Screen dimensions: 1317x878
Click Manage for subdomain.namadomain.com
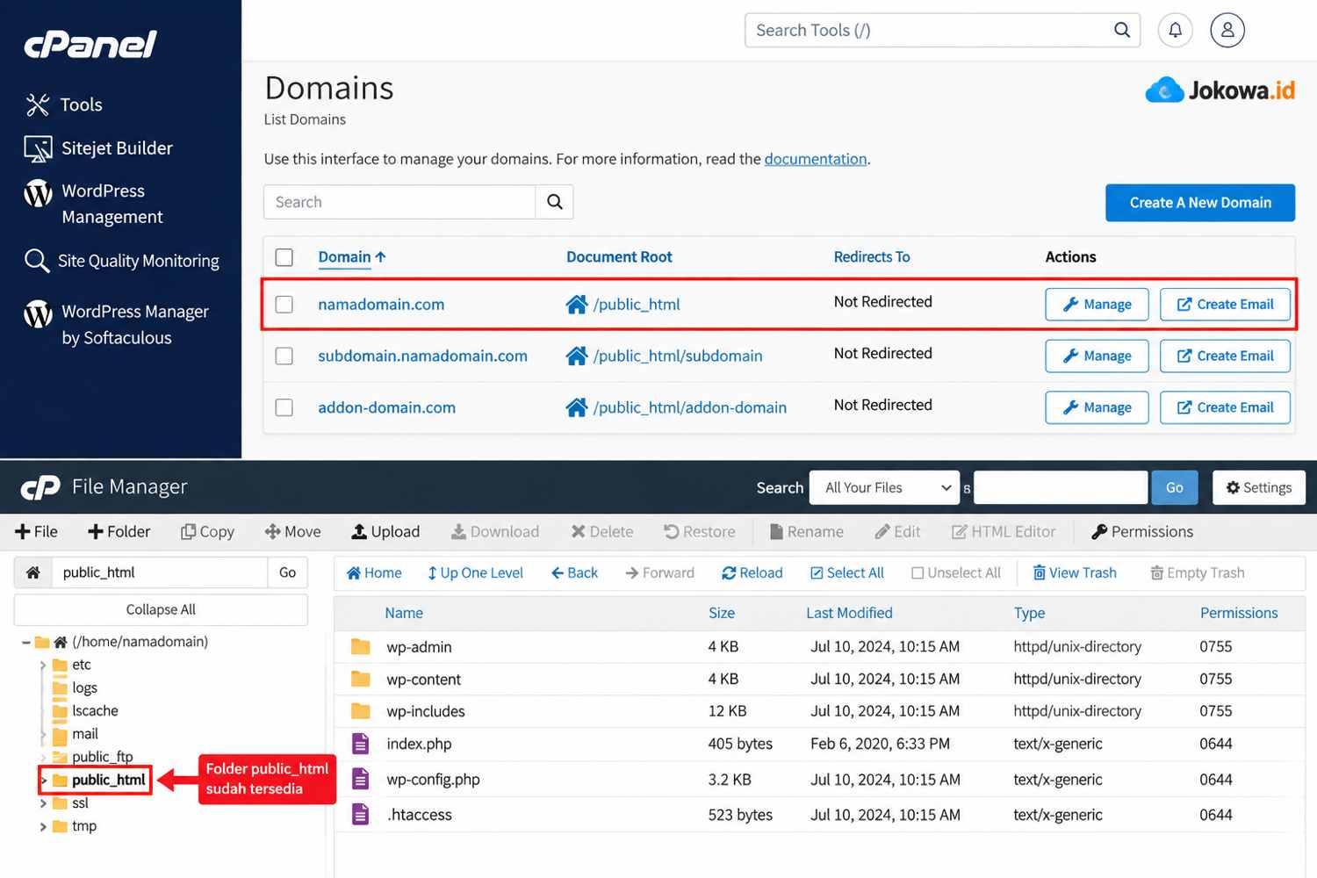pyautogui.click(x=1097, y=356)
